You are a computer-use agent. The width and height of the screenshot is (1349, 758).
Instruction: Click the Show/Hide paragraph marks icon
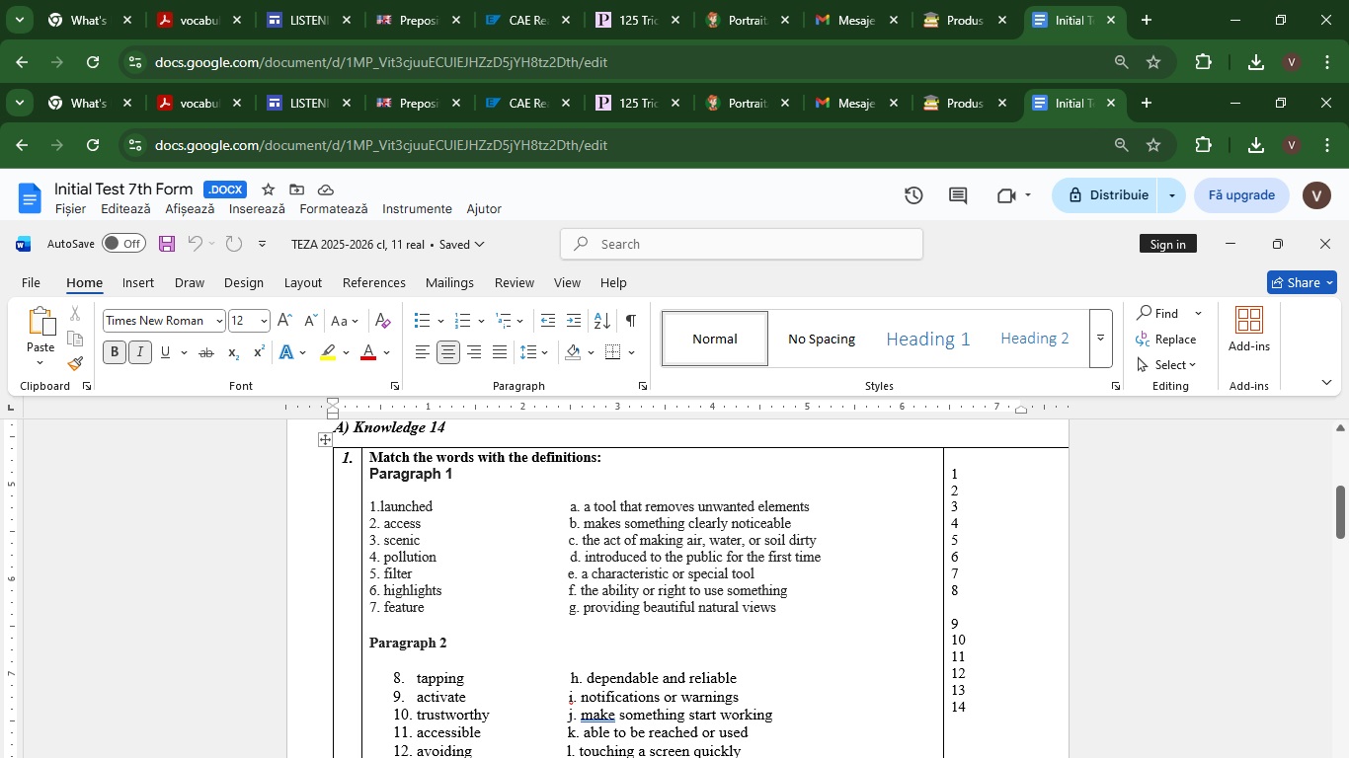[x=630, y=321]
